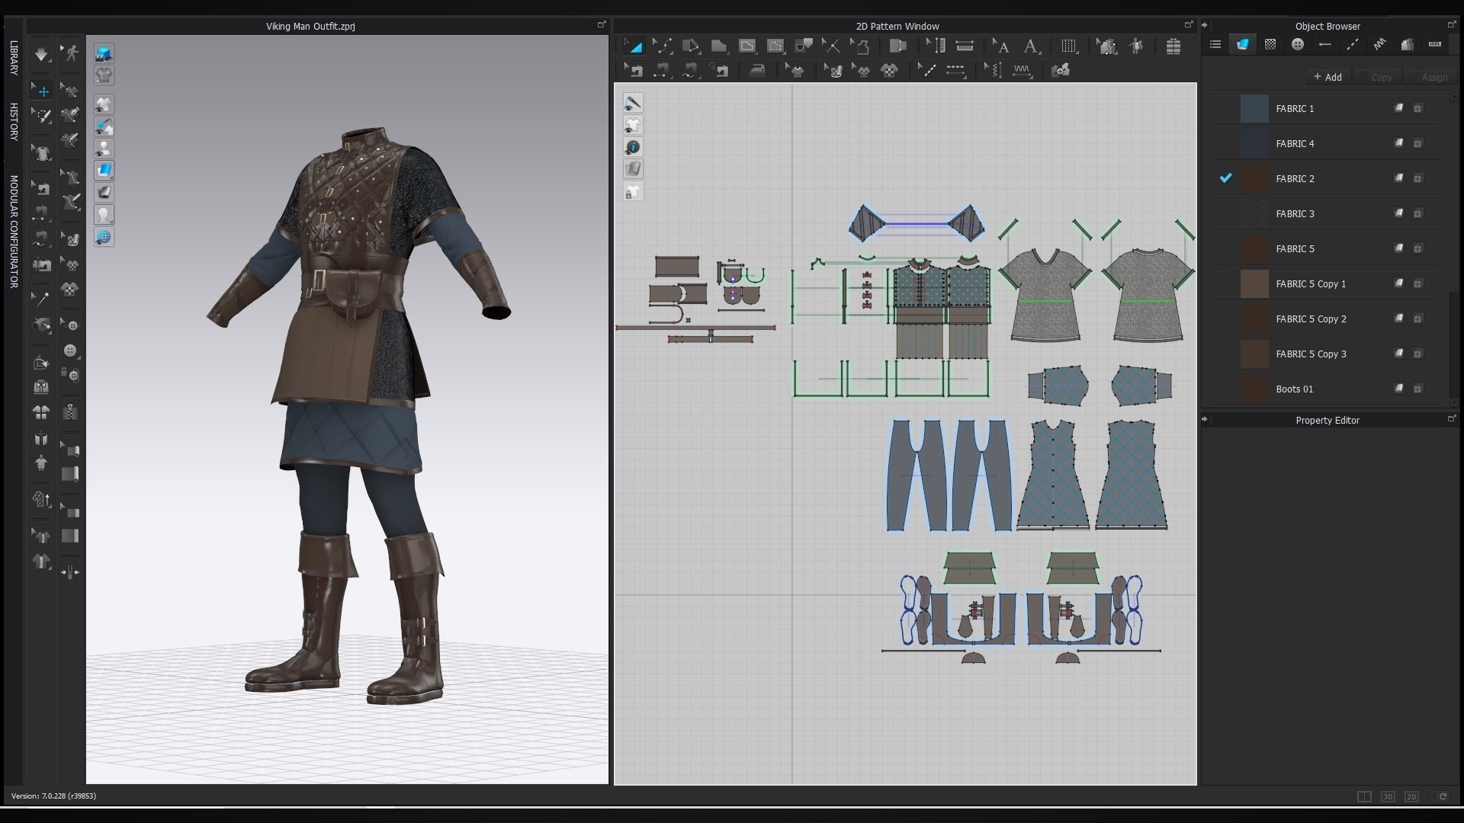Screen dimensions: 1464x823
Task: Select the Edit Topstitch tool
Action: click(927, 70)
